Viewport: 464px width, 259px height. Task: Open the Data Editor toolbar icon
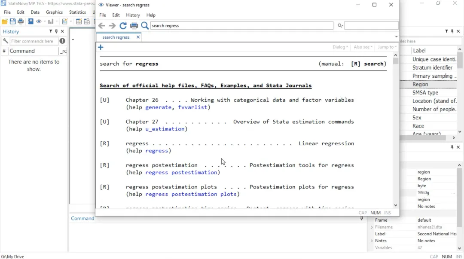pos(79,21)
